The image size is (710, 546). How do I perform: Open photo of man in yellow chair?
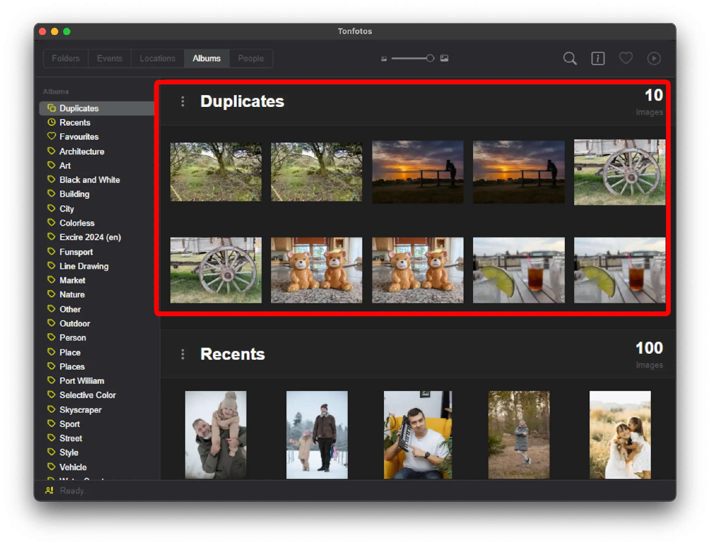point(418,435)
